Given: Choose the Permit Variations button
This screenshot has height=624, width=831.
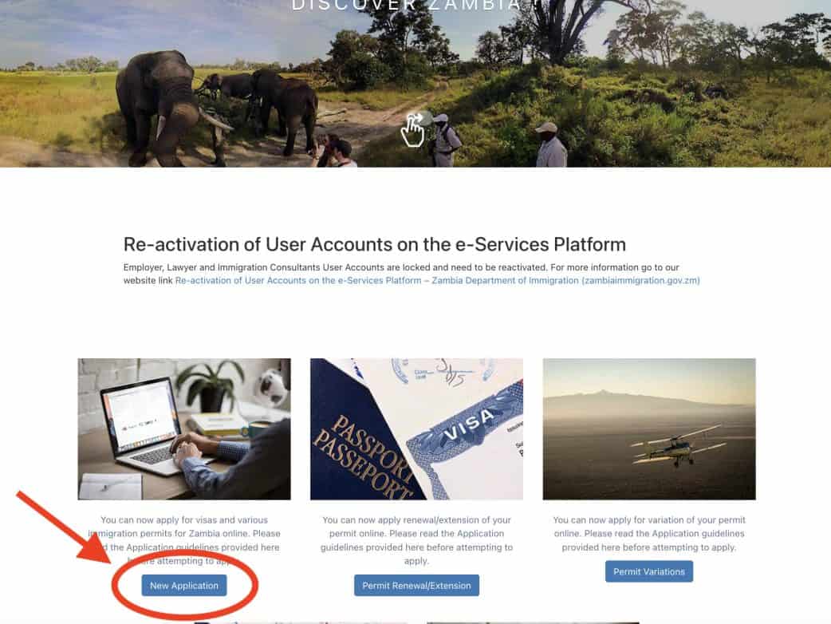Looking at the screenshot, I should 649,571.
